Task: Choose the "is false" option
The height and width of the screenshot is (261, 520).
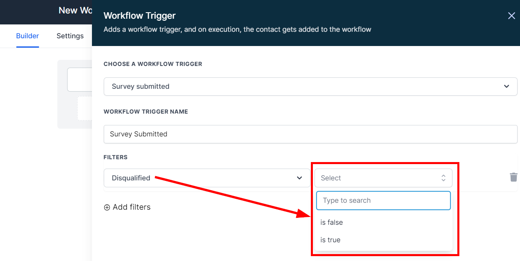Action: tap(332, 222)
